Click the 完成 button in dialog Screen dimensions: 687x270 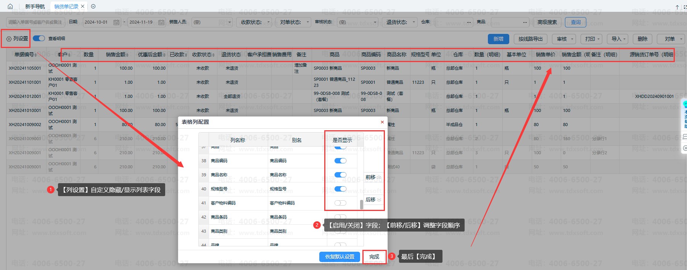[x=374, y=257]
